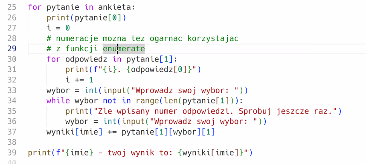Viewport: 366px width, 164px height.
Task: Click 'range' function on line 34
Action: pos(147,101)
